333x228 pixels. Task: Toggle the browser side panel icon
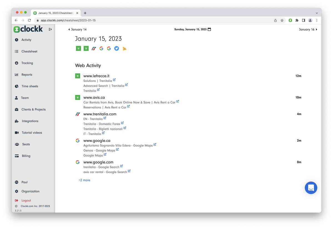(304, 20)
